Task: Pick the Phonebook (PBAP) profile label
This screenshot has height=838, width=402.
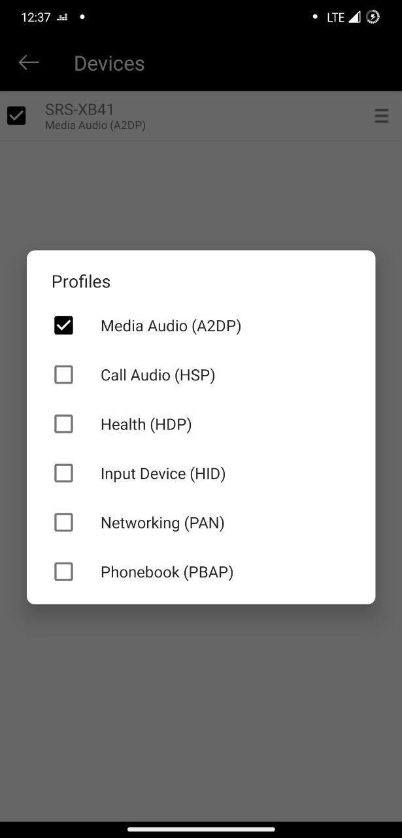Action: tap(167, 572)
